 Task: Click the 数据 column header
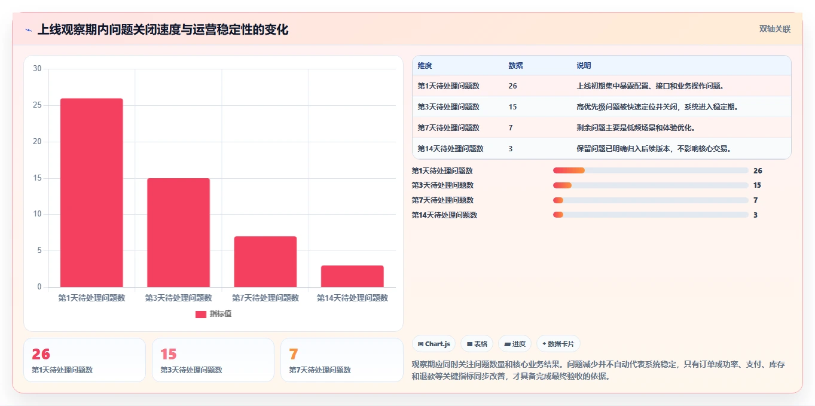click(x=515, y=66)
